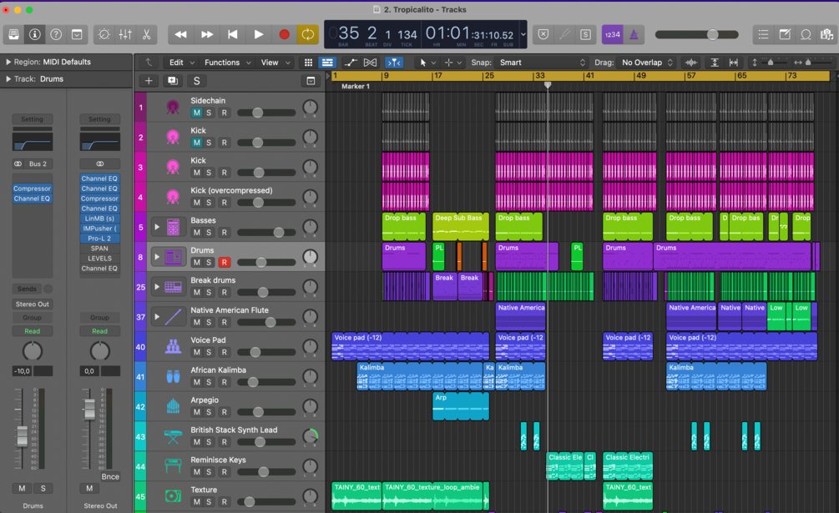Add a new track with plus button

coord(149,81)
